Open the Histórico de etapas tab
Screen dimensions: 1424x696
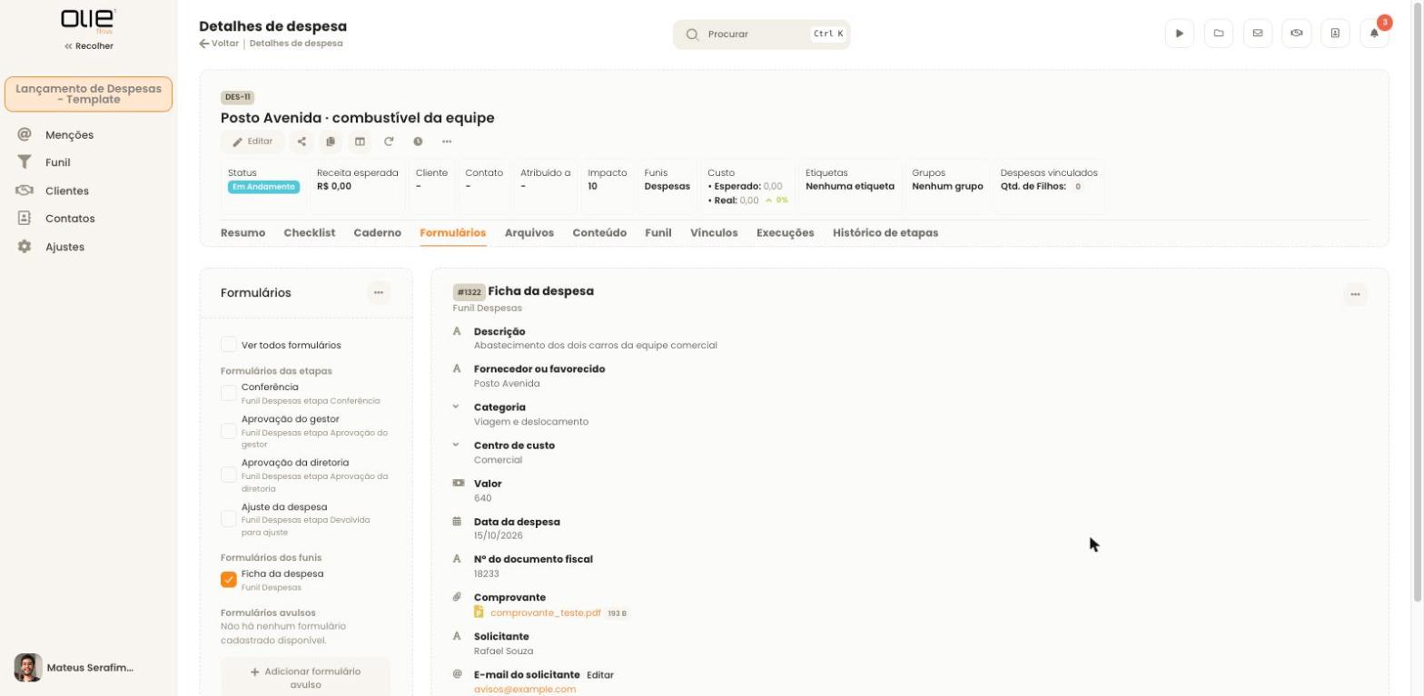pos(885,233)
